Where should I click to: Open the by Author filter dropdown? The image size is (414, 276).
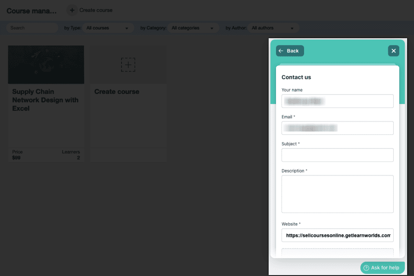pos(274,28)
